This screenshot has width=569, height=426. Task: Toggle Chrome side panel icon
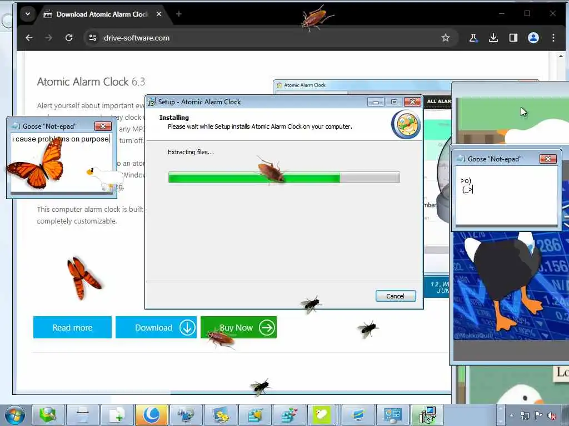513,38
